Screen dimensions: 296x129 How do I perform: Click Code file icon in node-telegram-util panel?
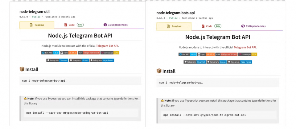coord(66,25)
